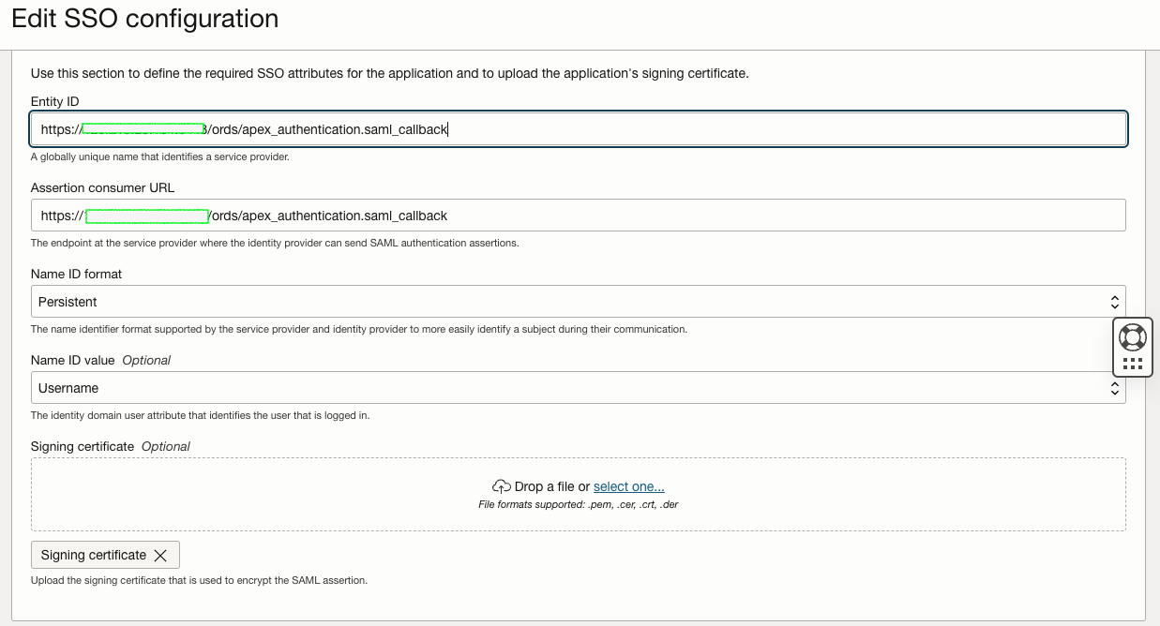Click the arrows on the Persistent selector
The width and height of the screenshot is (1160, 626).
click(1114, 302)
